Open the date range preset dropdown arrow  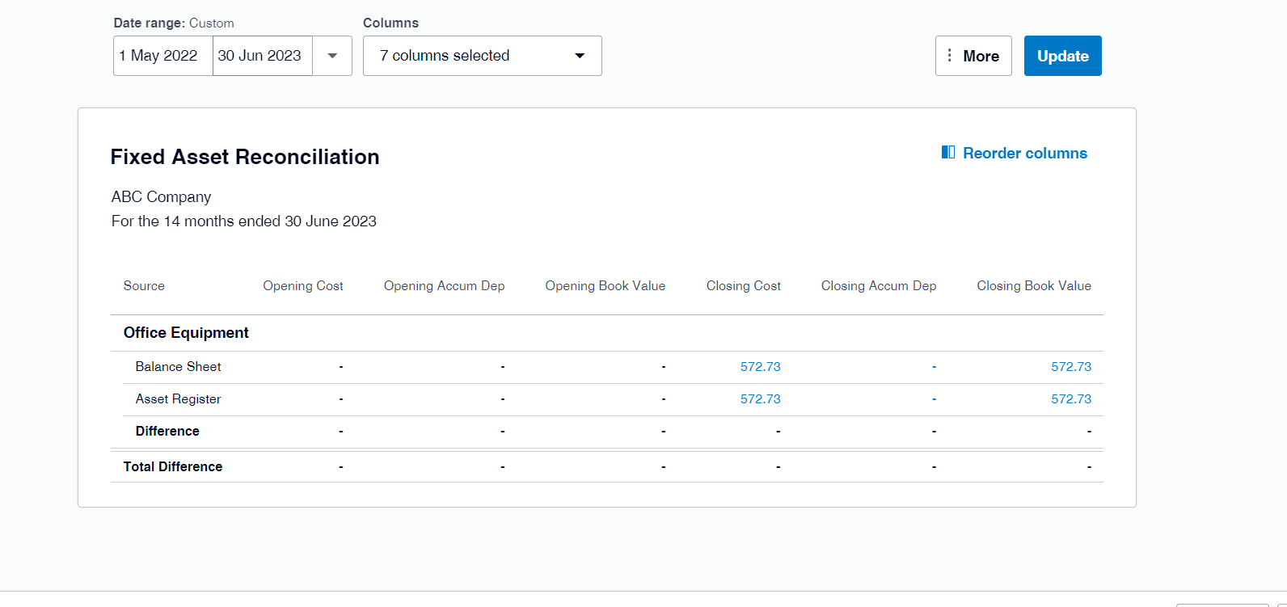click(332, 56)
